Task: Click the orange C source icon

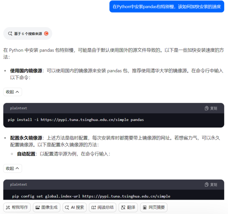Action: [x=46, y=33]
